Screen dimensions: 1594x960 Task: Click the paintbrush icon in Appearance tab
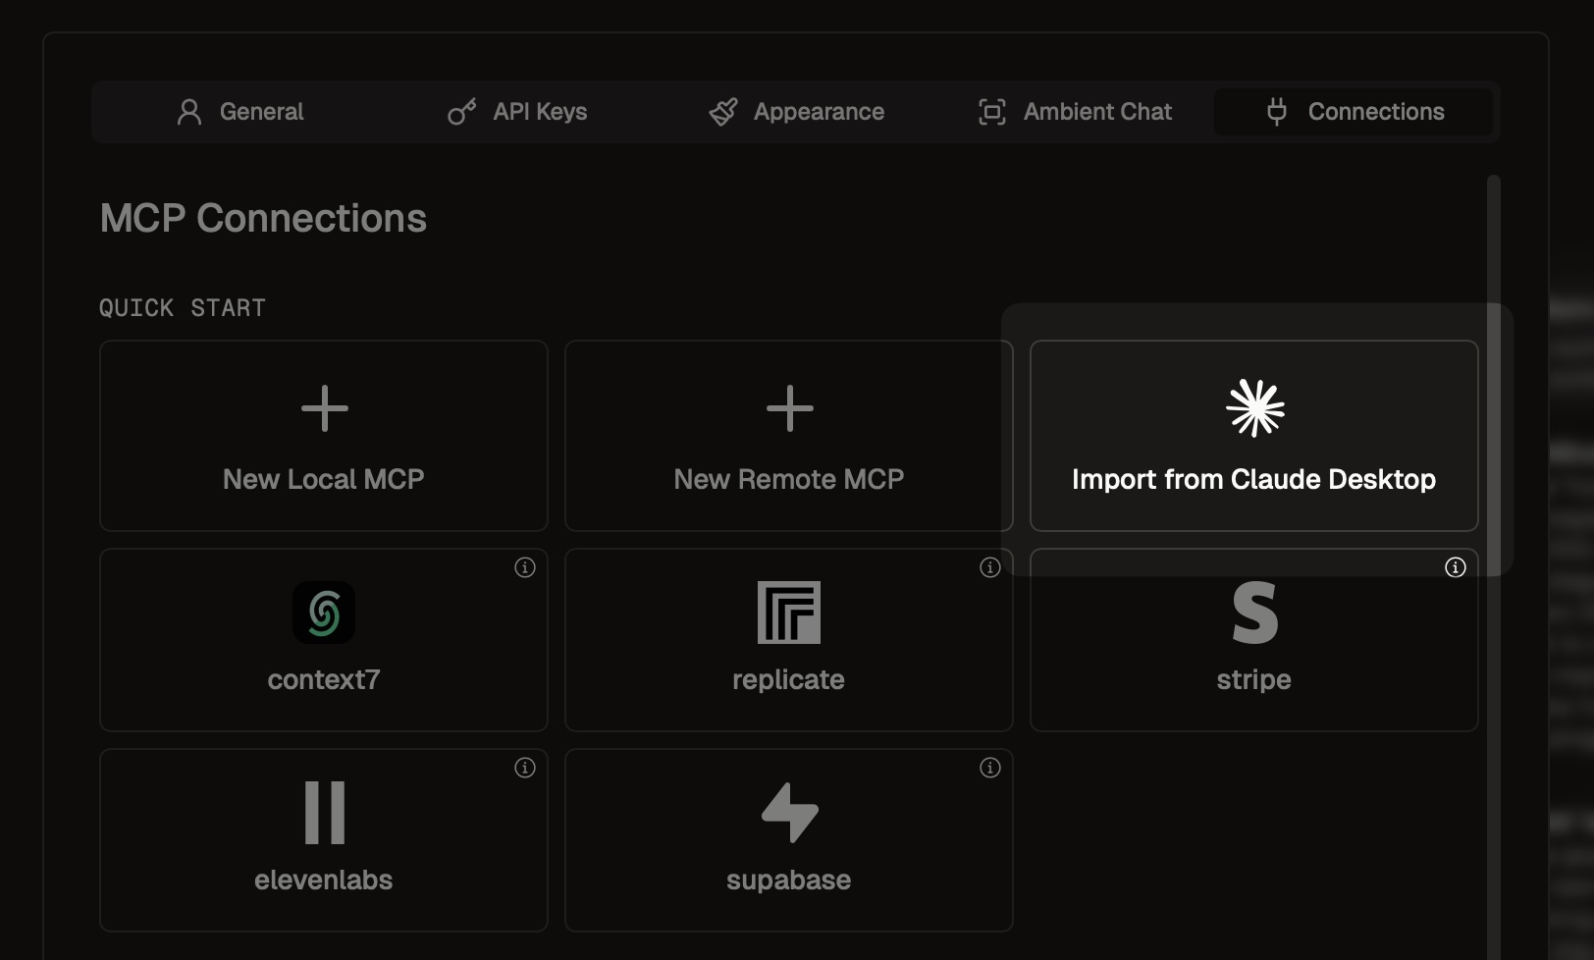[x=723, y=112]
